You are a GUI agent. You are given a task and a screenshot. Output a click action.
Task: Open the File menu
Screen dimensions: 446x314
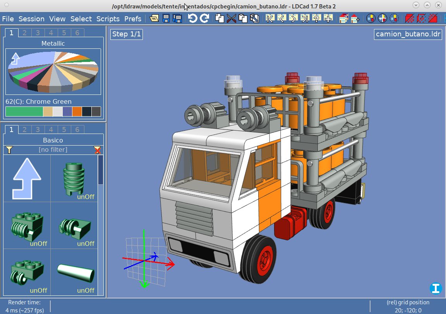(8, 19)
